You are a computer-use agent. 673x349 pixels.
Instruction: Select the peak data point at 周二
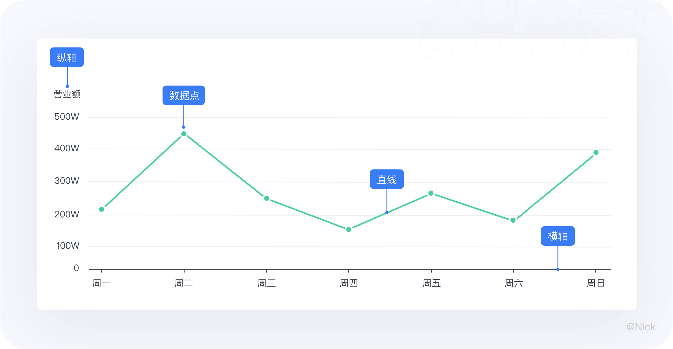(184, 134)
